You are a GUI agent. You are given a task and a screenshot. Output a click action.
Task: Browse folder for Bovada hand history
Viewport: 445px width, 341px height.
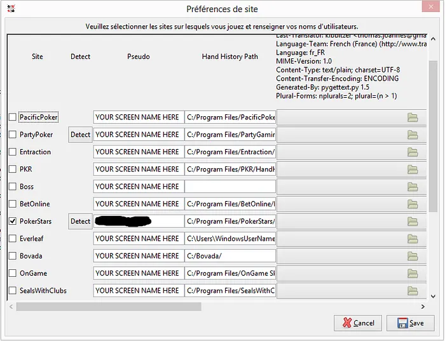(x=352, y=256)
